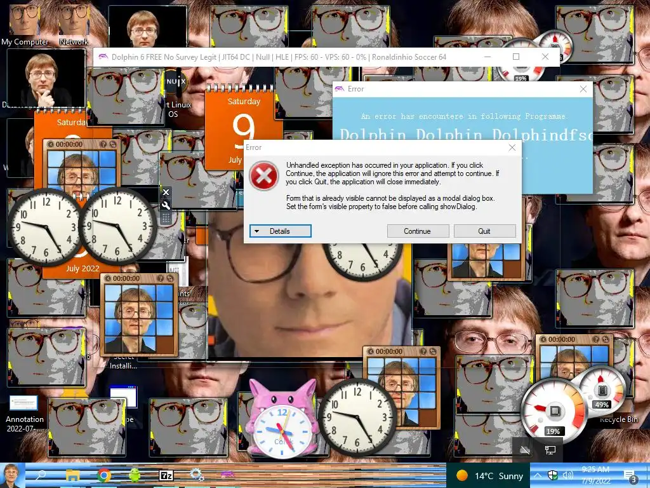
Task: Open the Recycle Bin desktop icon
Action: click(x=618, y=419)
